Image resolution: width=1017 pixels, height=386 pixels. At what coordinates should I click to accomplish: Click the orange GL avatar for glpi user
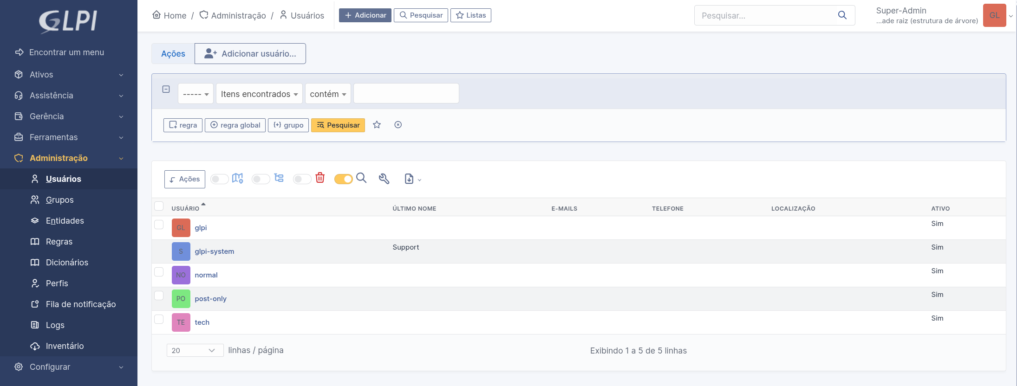(x=181, y=228)
